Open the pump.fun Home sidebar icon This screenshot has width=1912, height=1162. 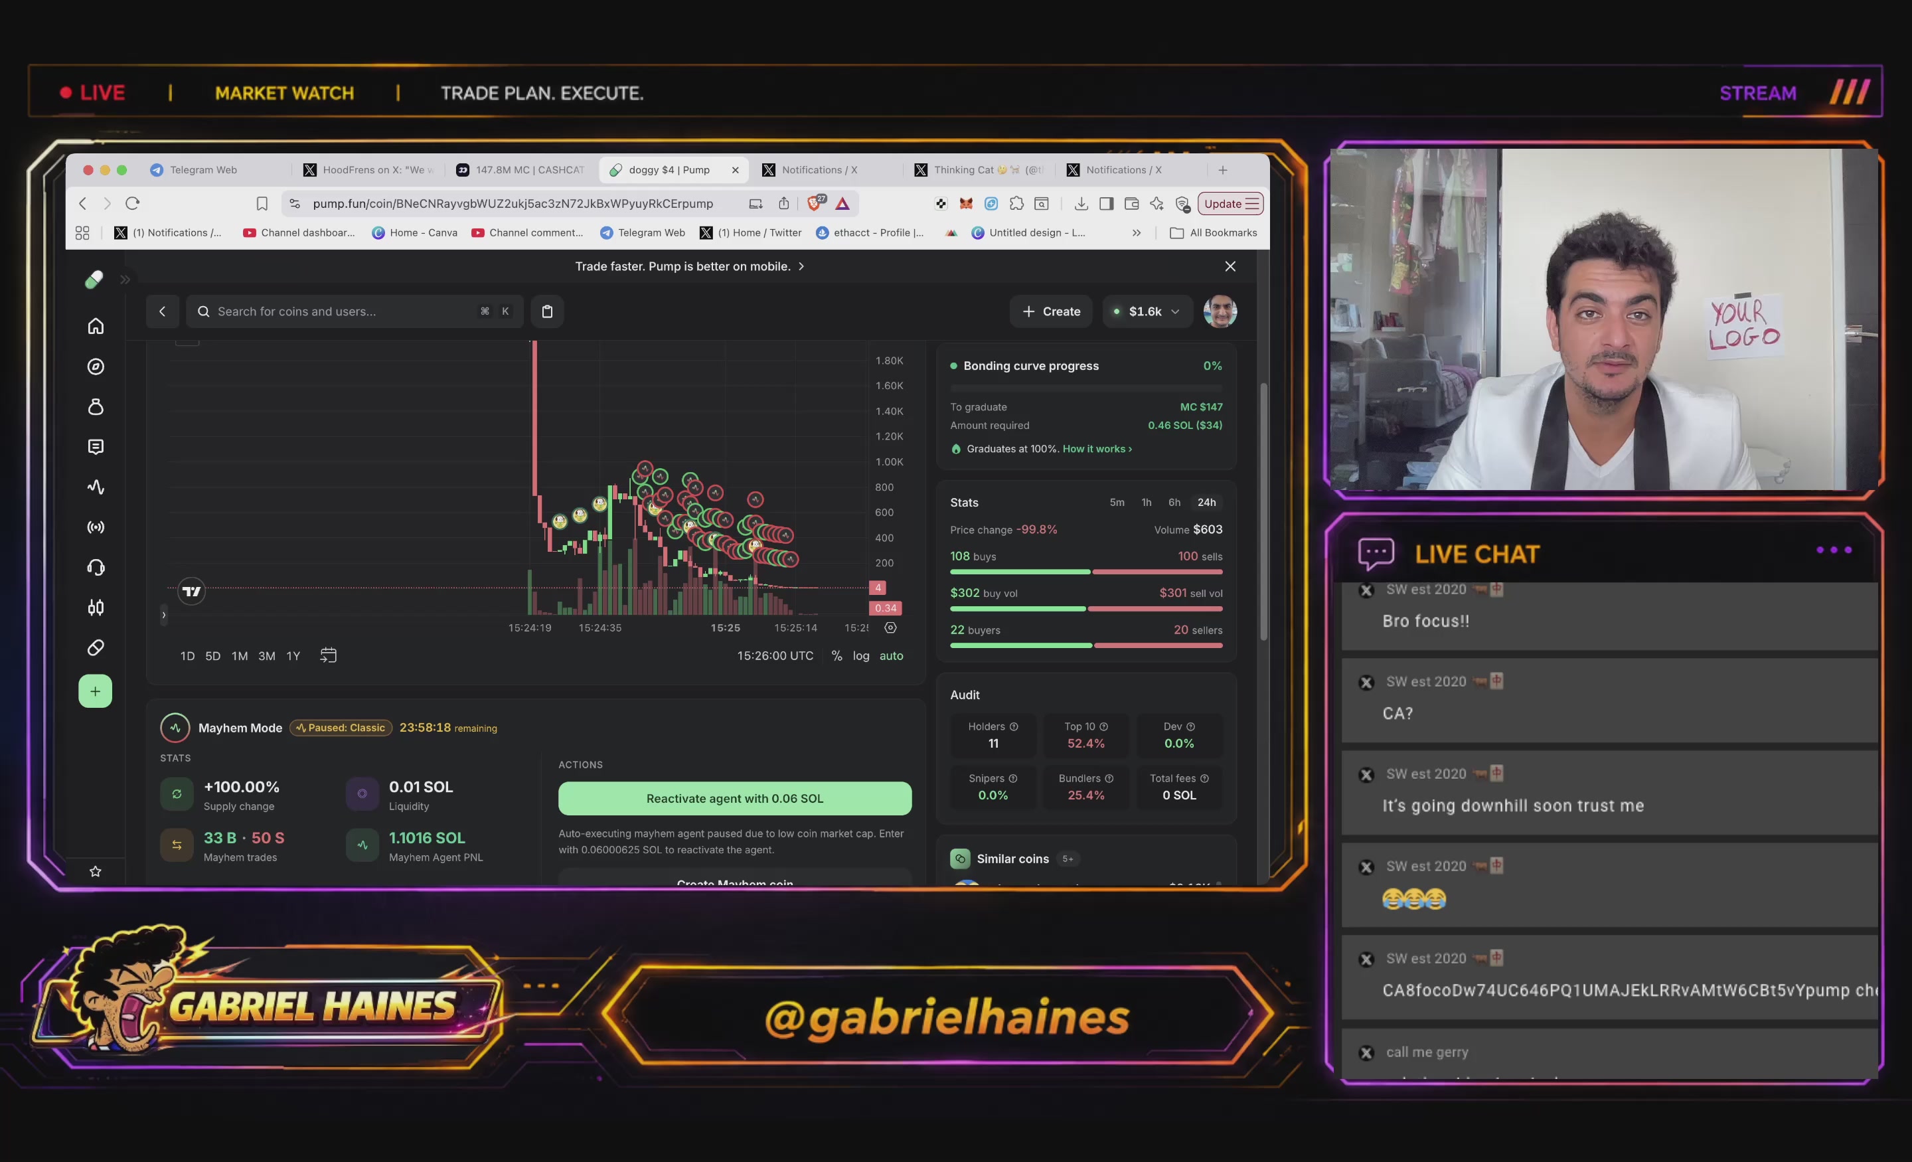pyautogui.click(x=96, y=326)
